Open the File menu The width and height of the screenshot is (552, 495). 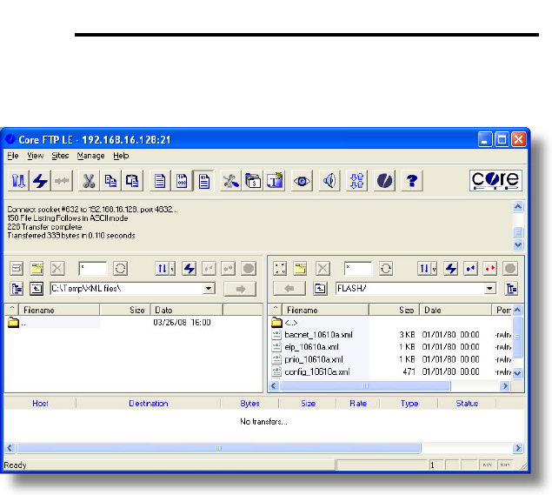pyautogui.click(x=13, y=156)
